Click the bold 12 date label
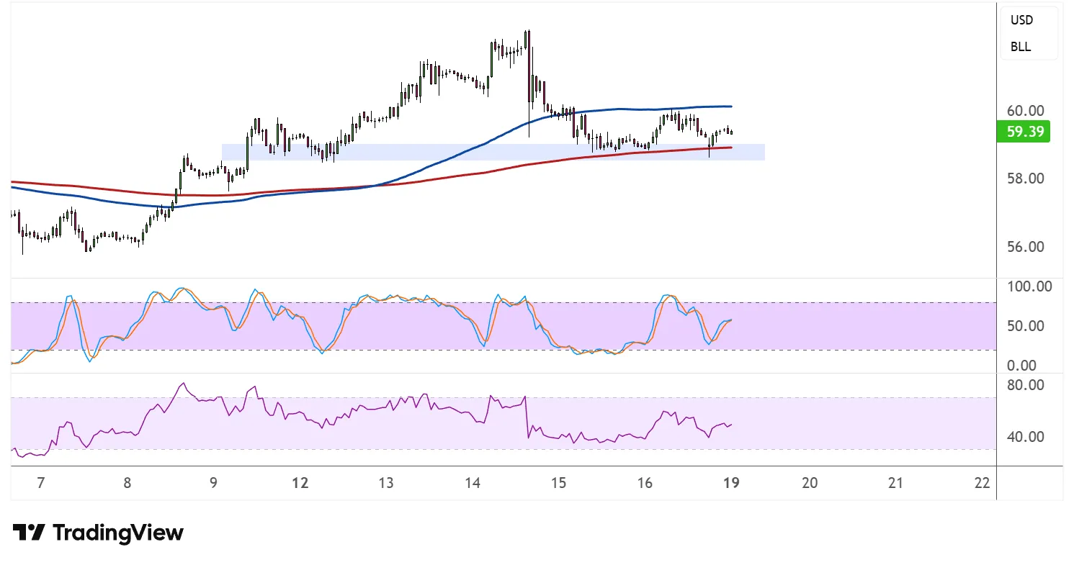 click(x=300, y=483)
